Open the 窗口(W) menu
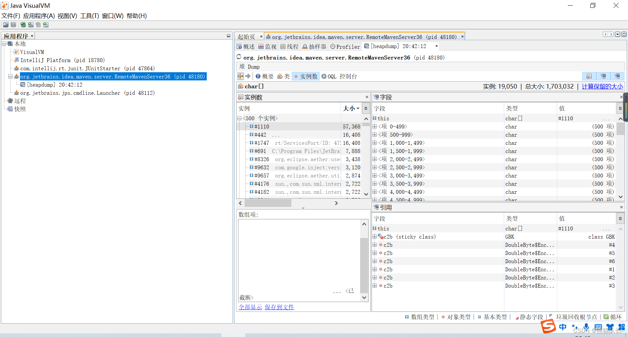This screenshot has width=628, height=337. [113, 16]
